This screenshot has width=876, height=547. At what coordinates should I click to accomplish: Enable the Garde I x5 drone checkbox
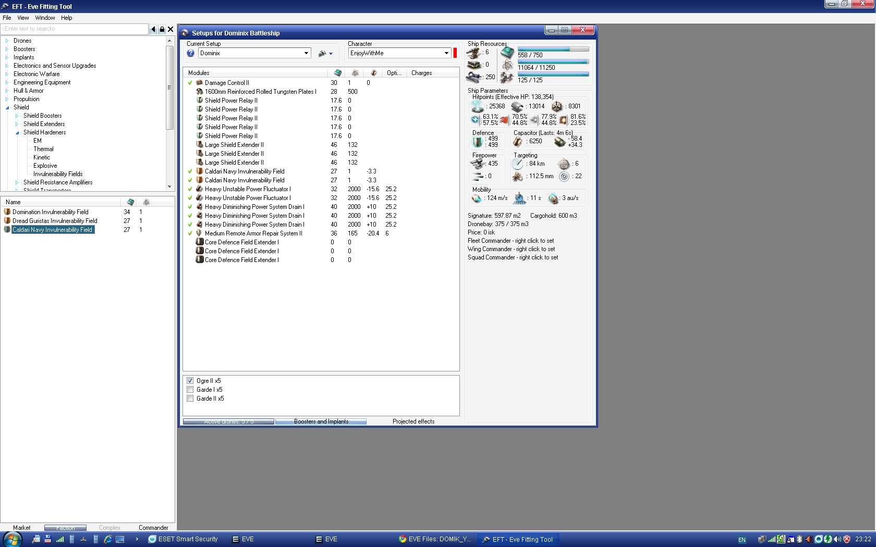point(190,390)
